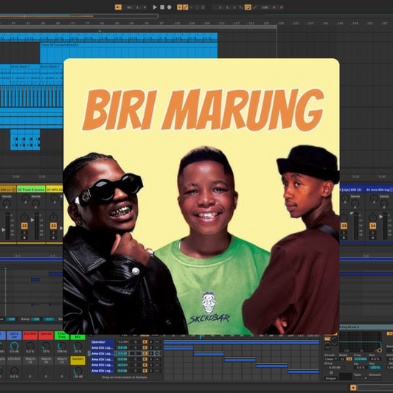Click the Session Record circle button
The image size is (393, 393).
coord(203,7)
